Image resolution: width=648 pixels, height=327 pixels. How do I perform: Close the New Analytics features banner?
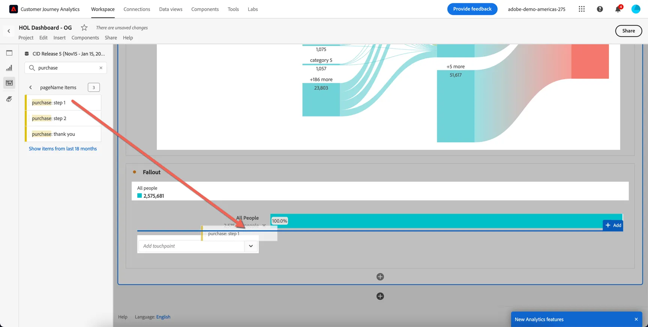(636, 320)
